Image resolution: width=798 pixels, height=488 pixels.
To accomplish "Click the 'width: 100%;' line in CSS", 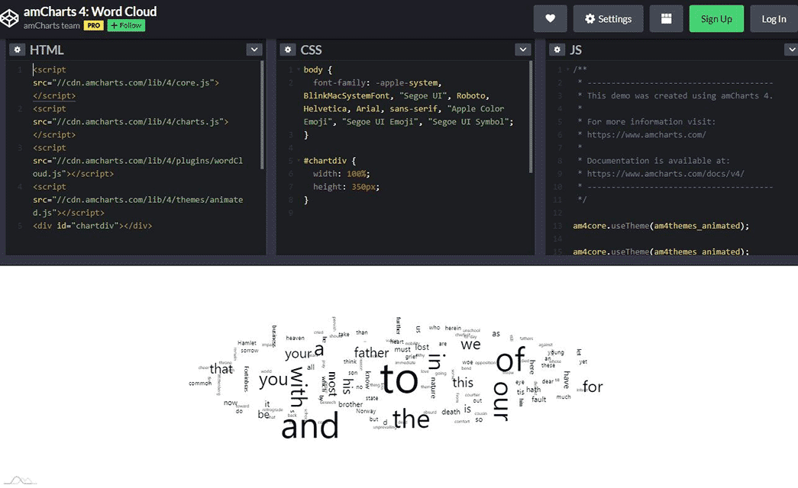I will pyautogui.click(x=341, y=174).
